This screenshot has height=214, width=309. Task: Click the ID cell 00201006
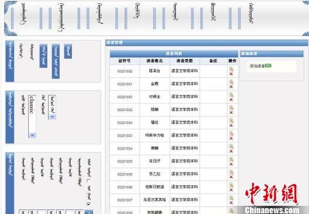(x=125, y=174)
